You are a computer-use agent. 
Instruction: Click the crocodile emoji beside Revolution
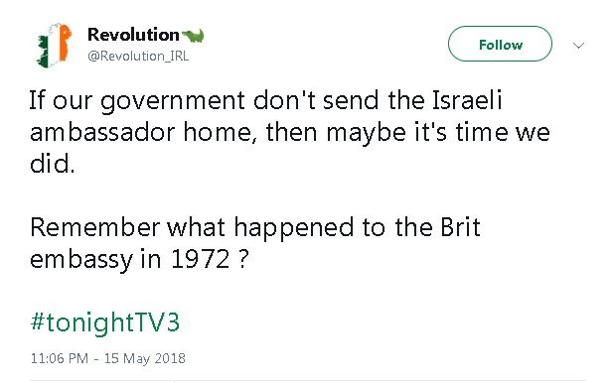pos(193,36)
